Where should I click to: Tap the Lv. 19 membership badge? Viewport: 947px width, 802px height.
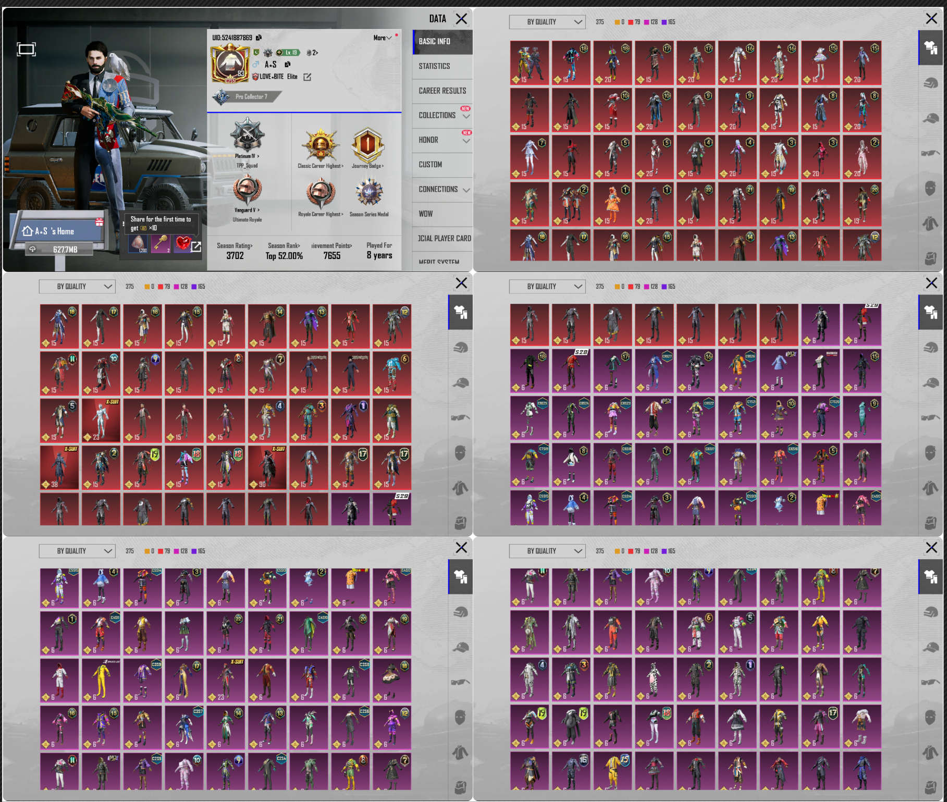(x=288, y=53)
